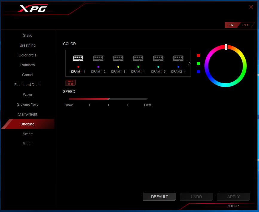Click the UNDO button
This screenshot has height=212, width=259.
(196, 197)
